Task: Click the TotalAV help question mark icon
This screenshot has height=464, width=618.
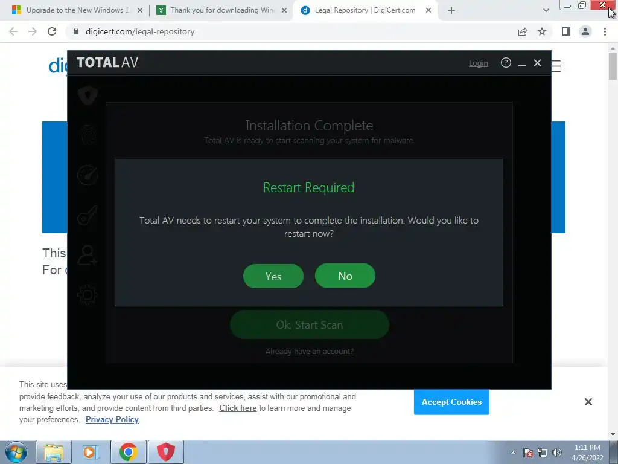Action: (506, 63)
